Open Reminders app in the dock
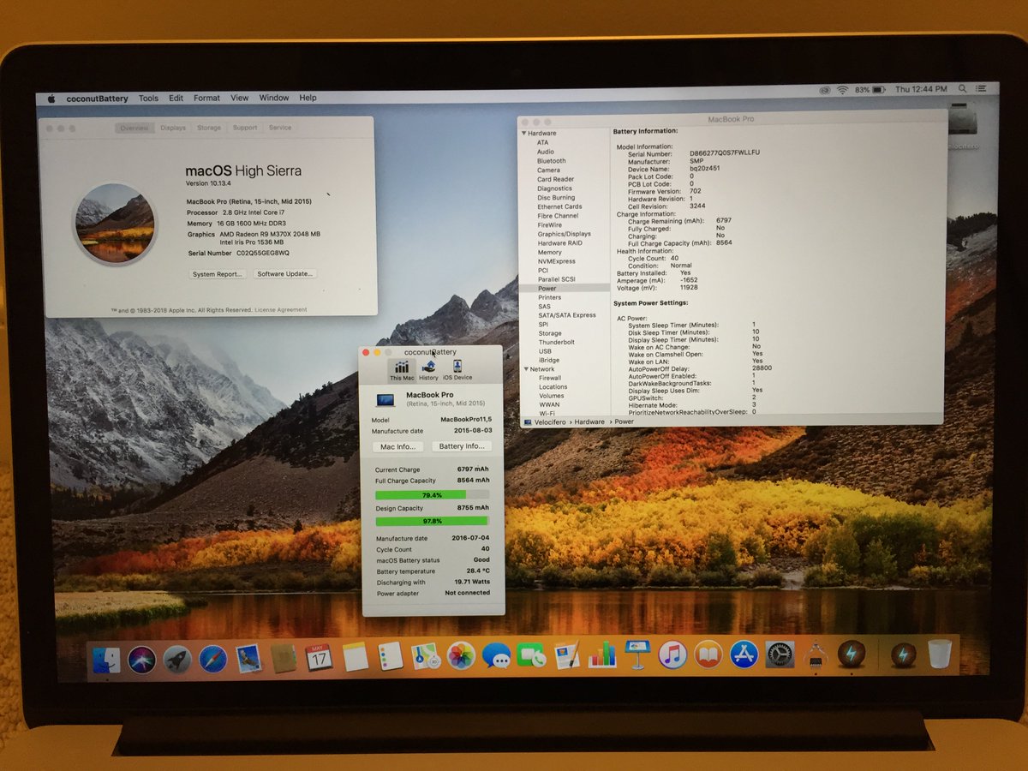Screen dimensions: 1028x771 coord(390,657)
